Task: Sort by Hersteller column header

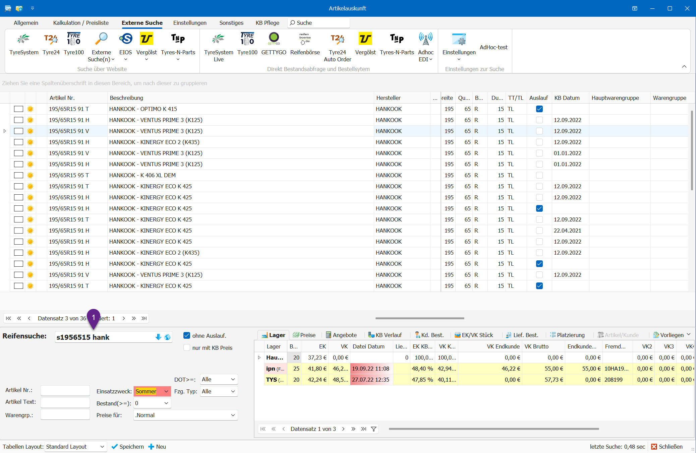Action: point(402,98)
